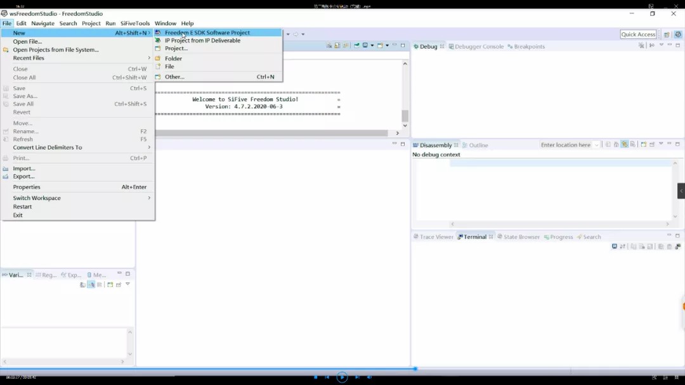The width and height of the screenshot is (685, 385).
Task: Choose Export... from File menu
Action: [77, 177]
